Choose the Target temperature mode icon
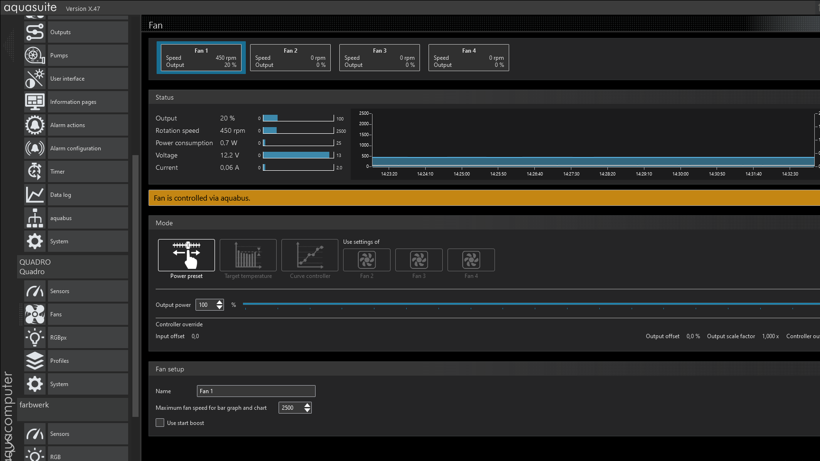This screenshot has width=820, height=461. (x=248, y=255)
